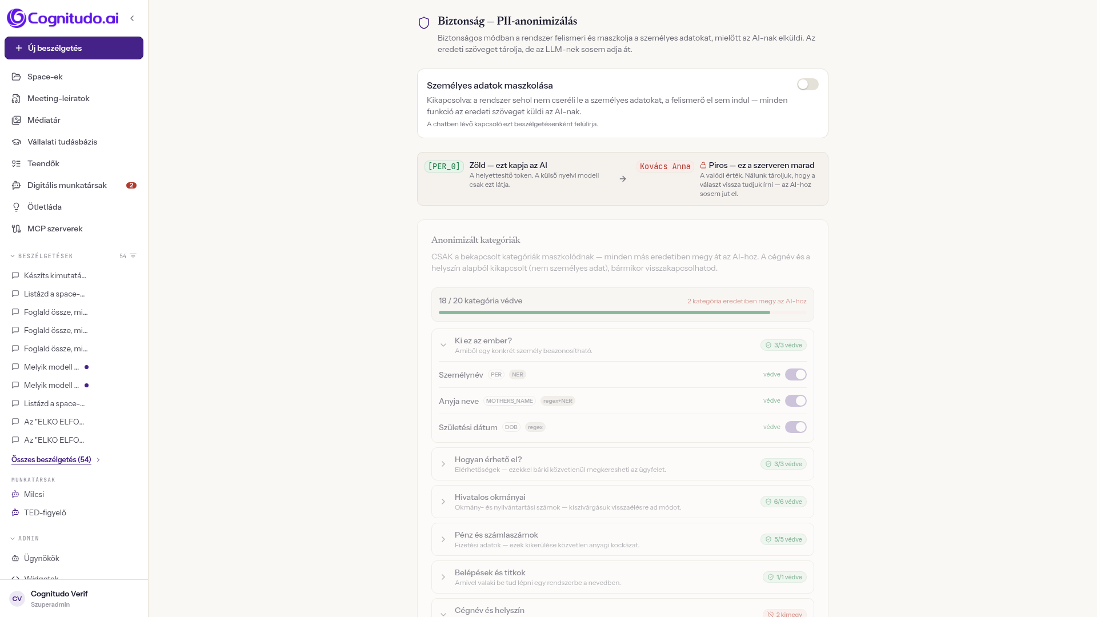Go to Médiatár

pyautogui.click(x=74, y=120)
